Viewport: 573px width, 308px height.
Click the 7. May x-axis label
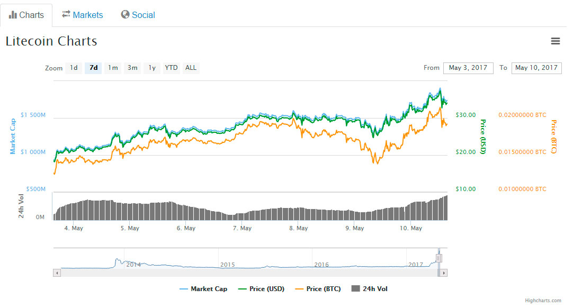point(243,228)
